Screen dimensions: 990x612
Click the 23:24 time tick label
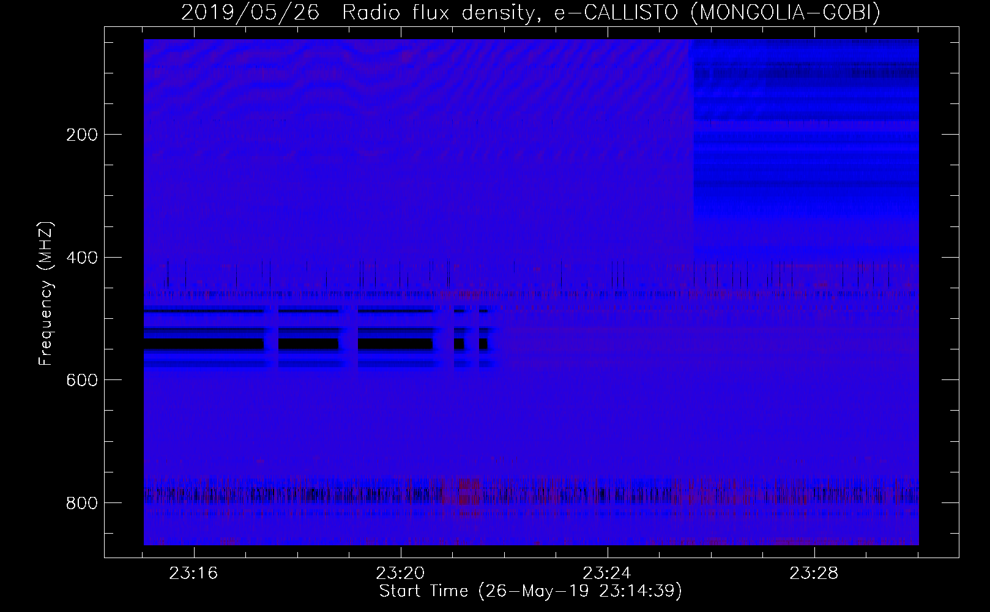coord(607,573)
